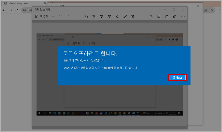Reload the browser page

(17, 10)
